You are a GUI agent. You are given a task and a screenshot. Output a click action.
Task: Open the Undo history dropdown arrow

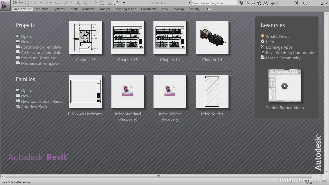click(41, 3)
